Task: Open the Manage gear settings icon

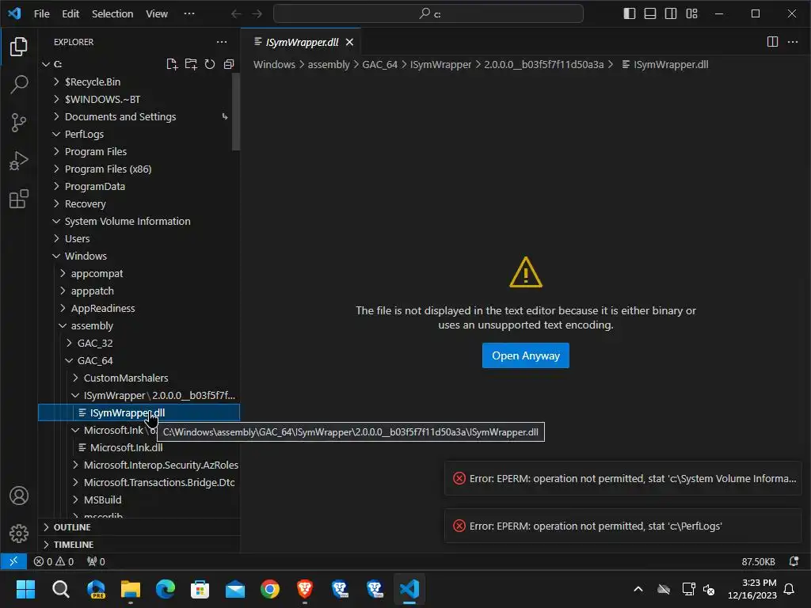Action: [19, 534]
